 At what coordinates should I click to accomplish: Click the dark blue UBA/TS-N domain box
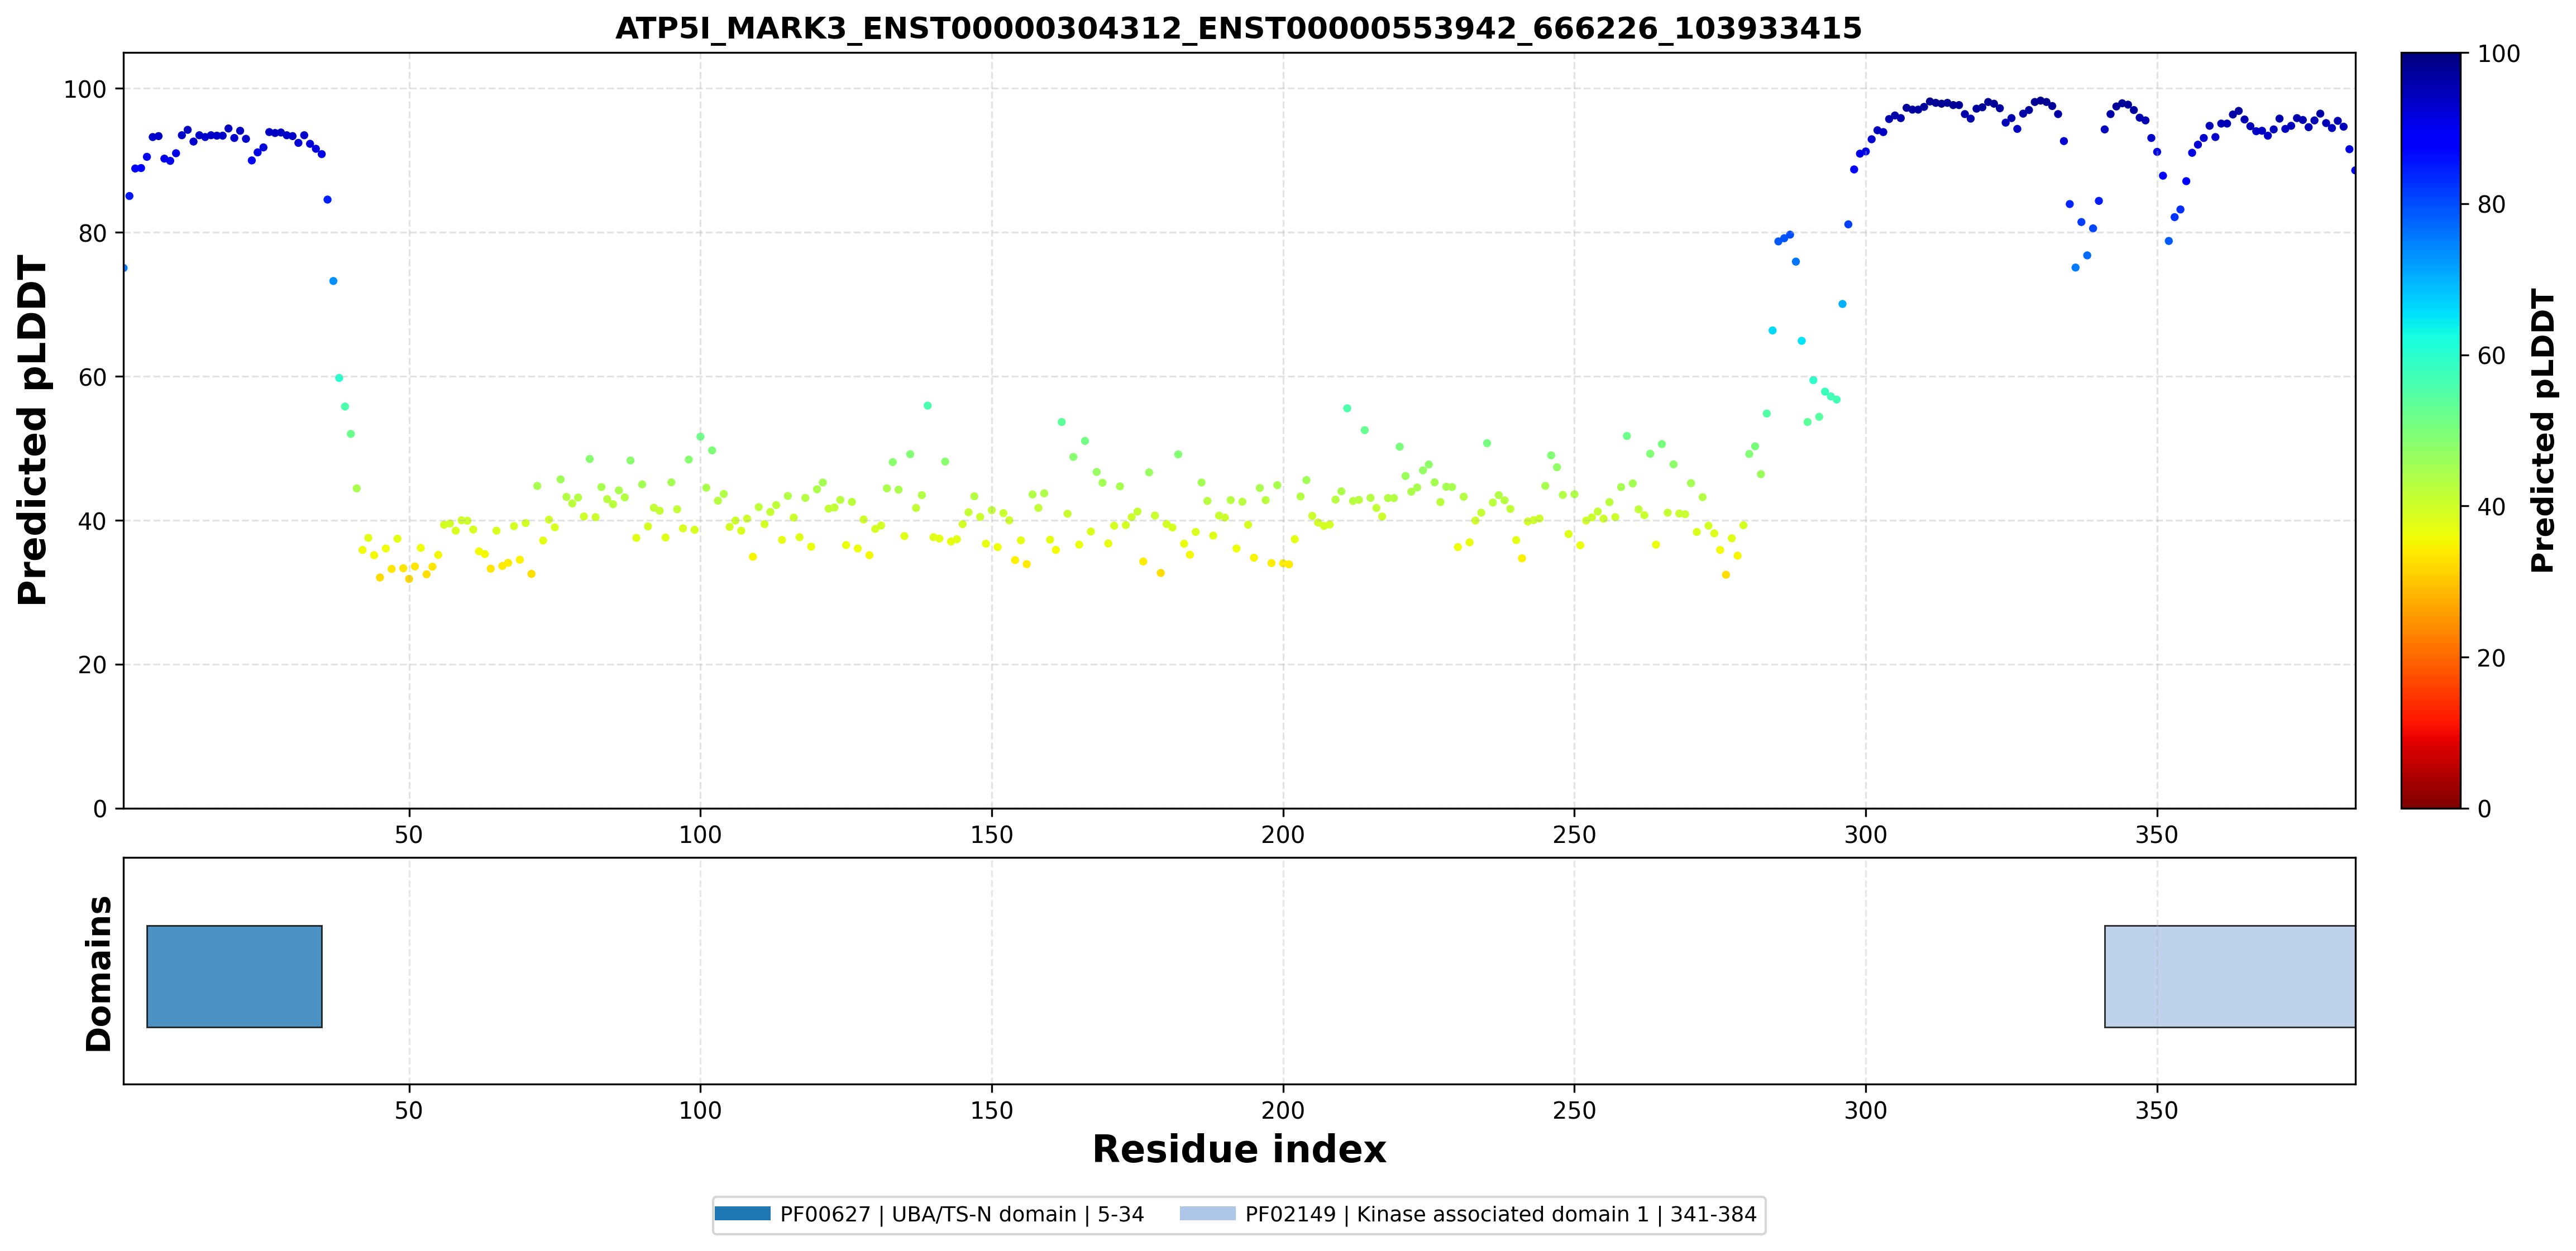[x=234, y=976]
